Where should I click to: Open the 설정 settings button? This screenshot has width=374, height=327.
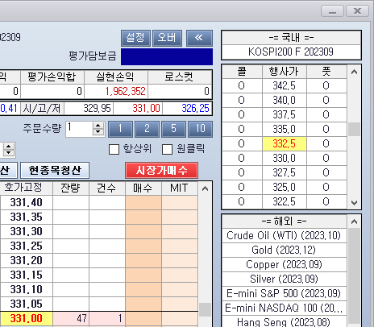[135, 38]
